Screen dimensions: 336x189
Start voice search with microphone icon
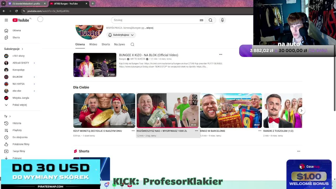point(222,20)
